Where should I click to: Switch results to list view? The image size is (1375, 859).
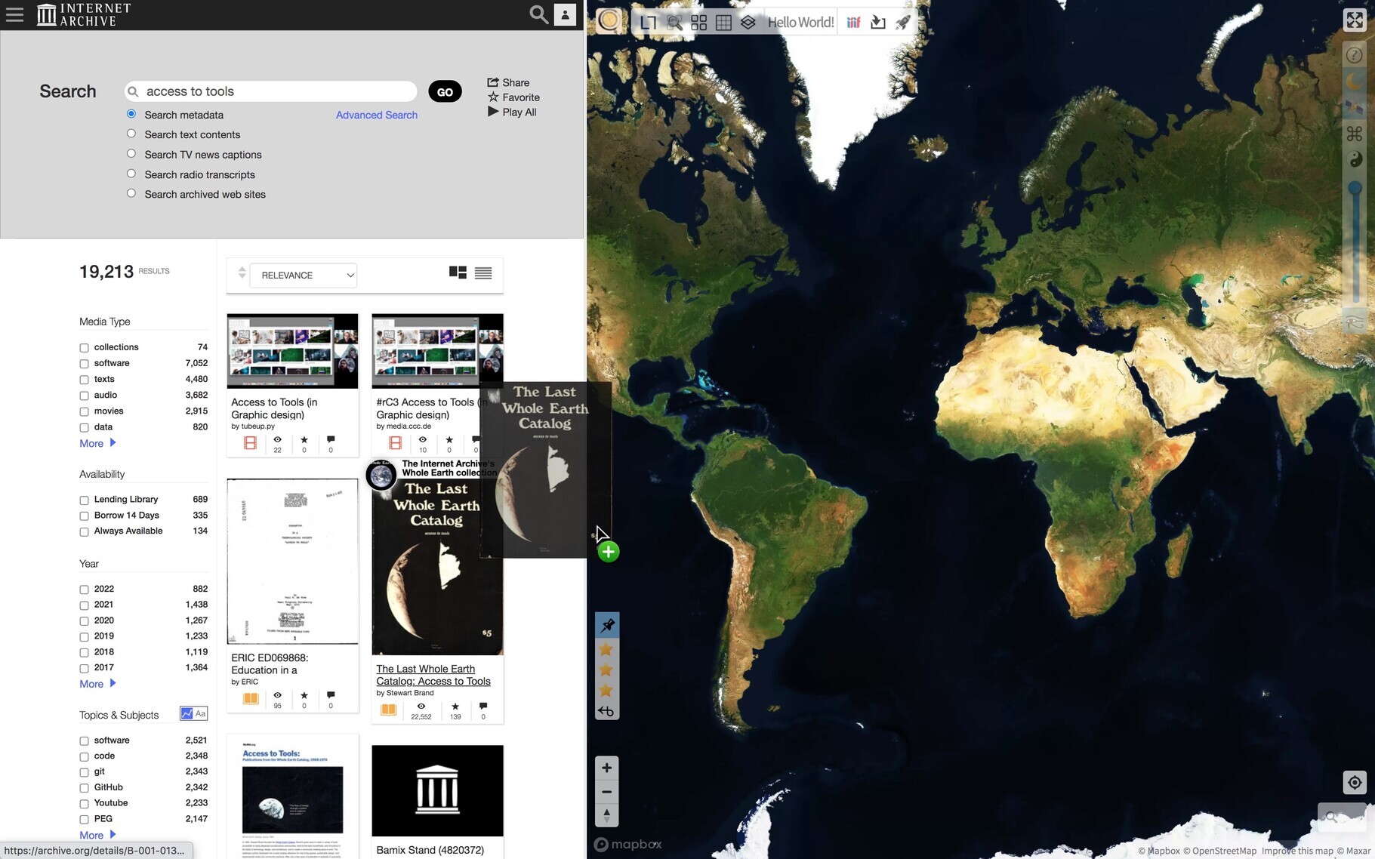(483, 273)
